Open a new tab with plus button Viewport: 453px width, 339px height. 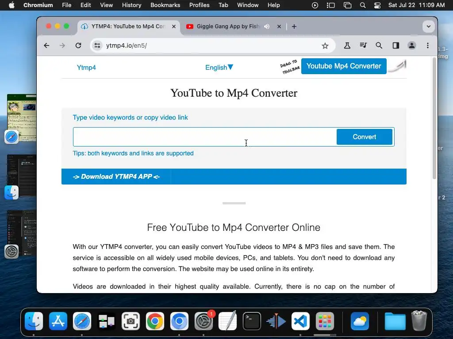pyautogui.click(x=294, y=26)
